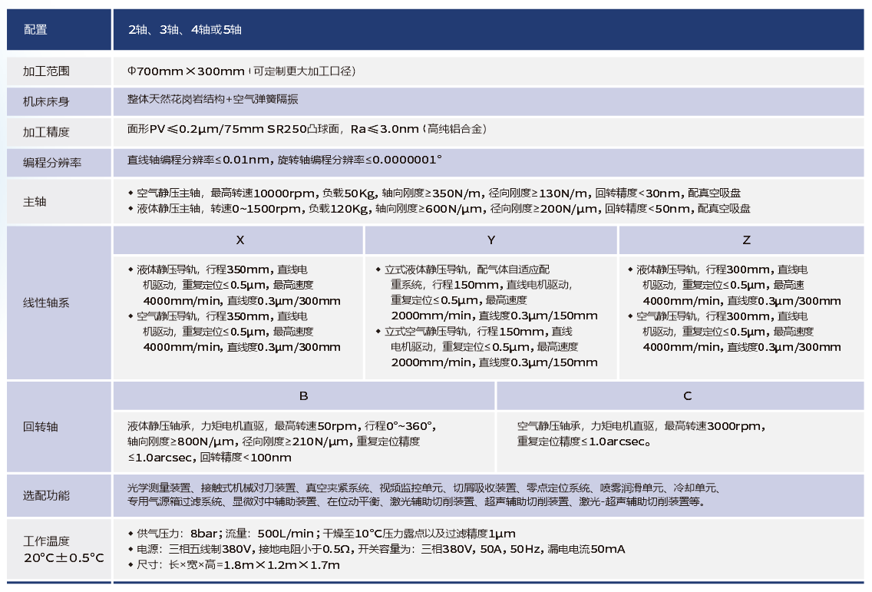This screenshot has height=592, width=872.
Task: Select the X axis column header
Action: [239, 240]
